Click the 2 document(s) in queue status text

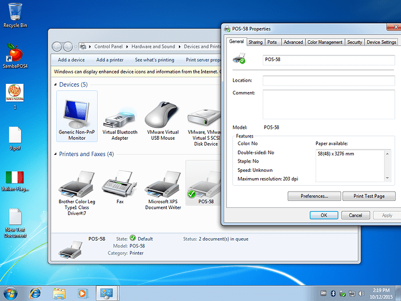point(224,239)
